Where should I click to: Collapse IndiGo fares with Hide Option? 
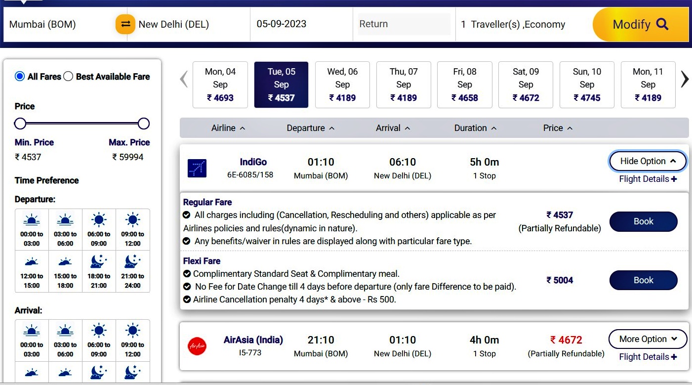coord(648,161)
